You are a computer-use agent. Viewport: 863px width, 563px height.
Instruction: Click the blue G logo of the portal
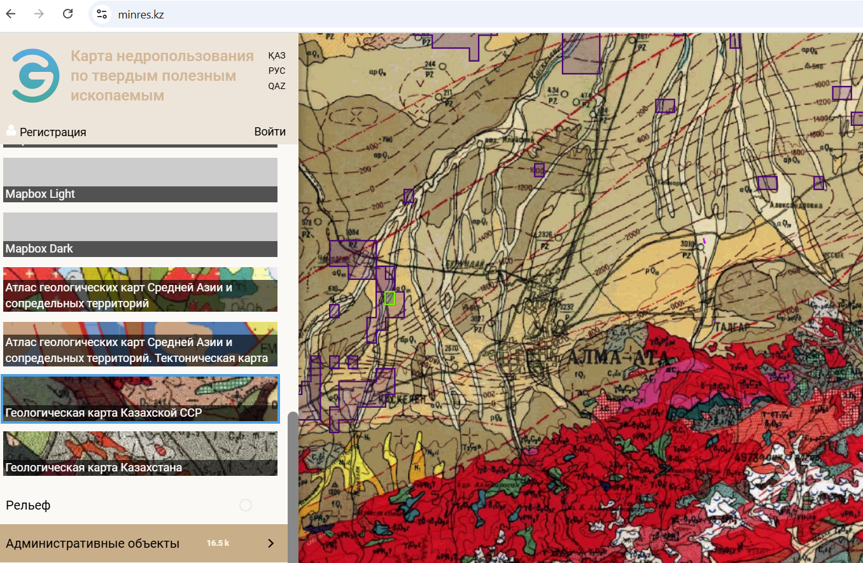(36, 76)
